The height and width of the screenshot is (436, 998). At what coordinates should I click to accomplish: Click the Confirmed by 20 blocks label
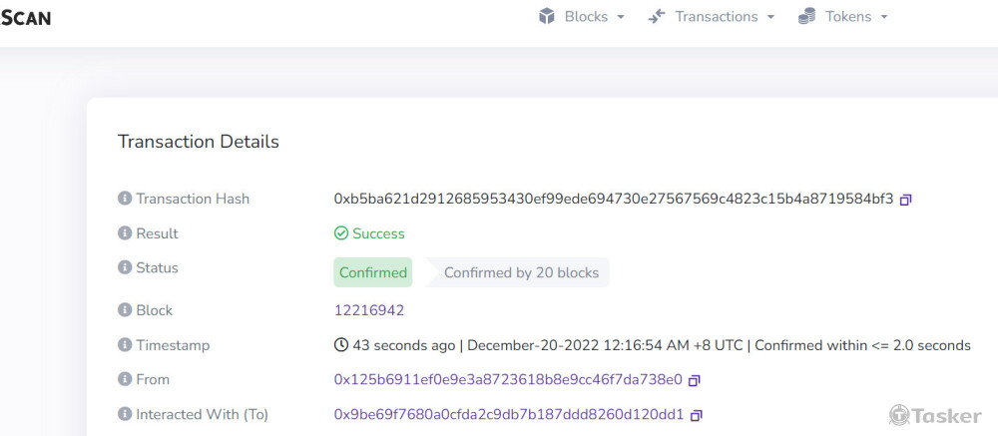pos(521,272)
